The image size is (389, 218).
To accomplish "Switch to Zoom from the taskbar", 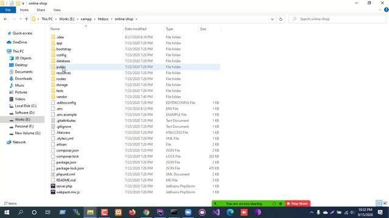I will 188,213.
